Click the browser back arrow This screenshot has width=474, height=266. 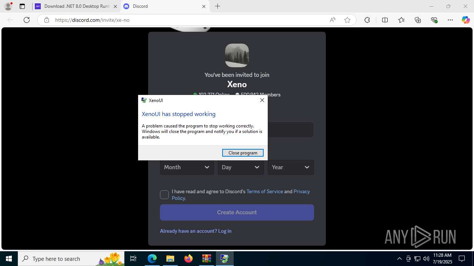10,20
